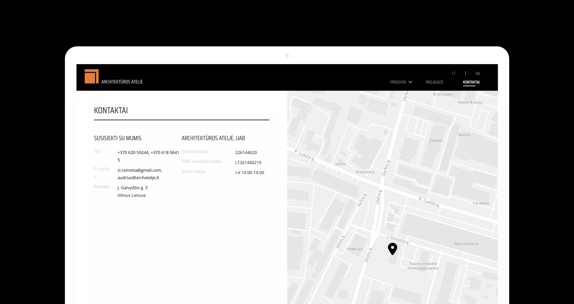Click the Architektūros Ateljė logo text
Screen dimensions: 574x304
coord(122,82)
